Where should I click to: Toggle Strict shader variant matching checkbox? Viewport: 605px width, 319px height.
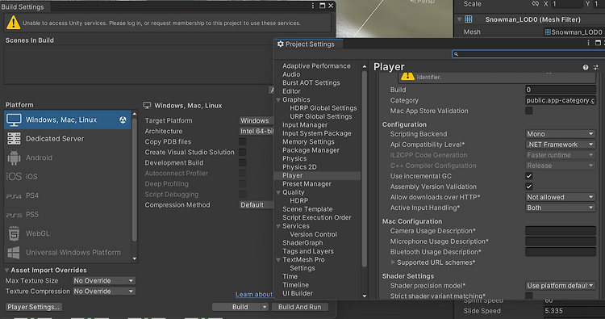pos(529,296)
